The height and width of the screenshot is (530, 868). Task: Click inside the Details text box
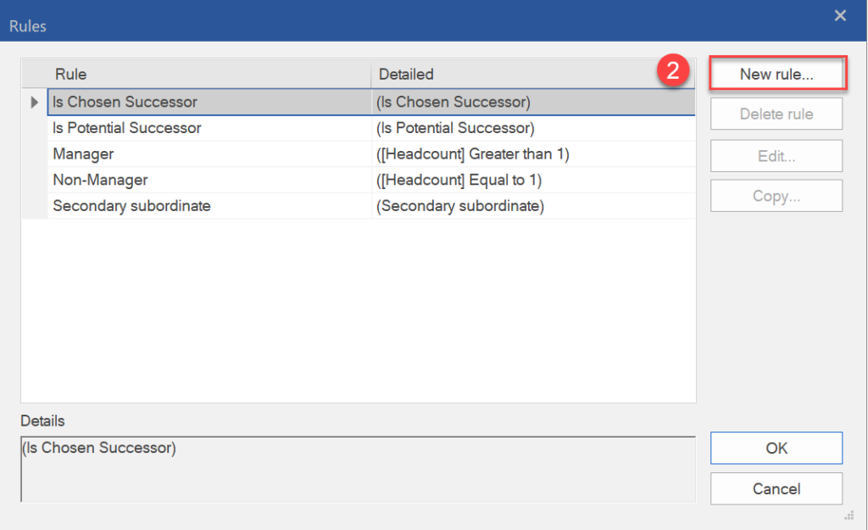coord(359,469)
